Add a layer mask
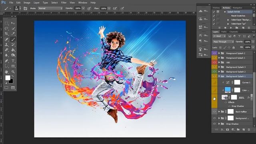256x144 pixels. click(x=228, y=130)
